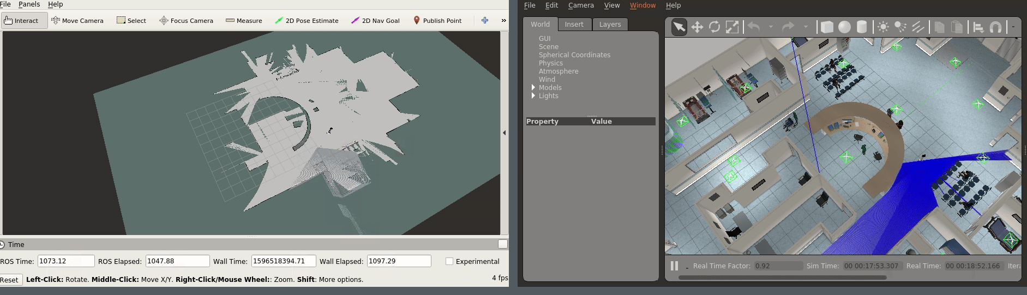Select Physics in World tree
The image size is (1027, 295).
[x=551, y=63]
